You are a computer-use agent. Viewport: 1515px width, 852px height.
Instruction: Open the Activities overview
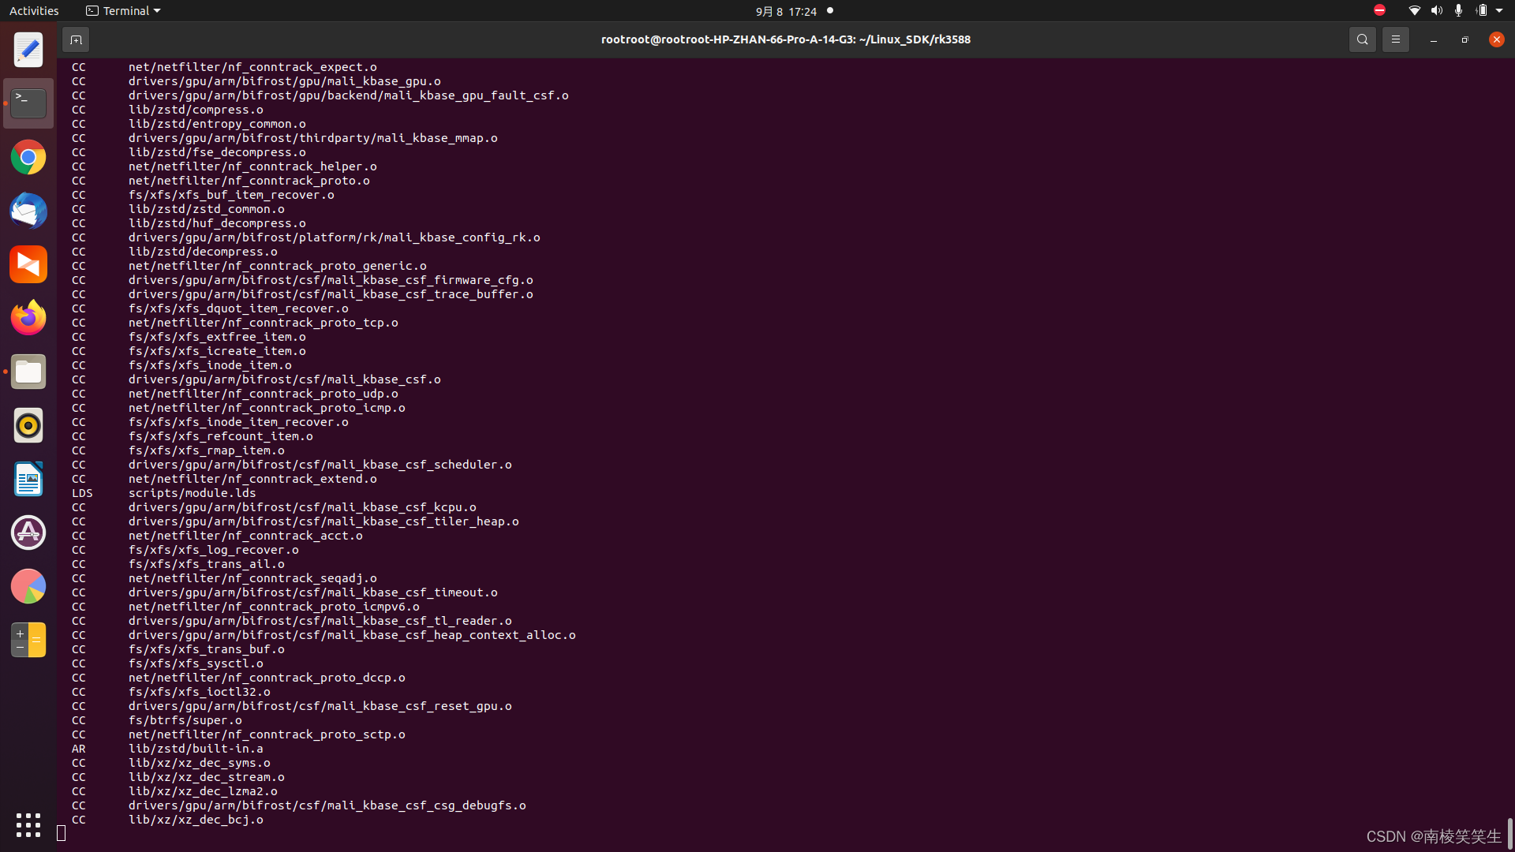(34, 10)
